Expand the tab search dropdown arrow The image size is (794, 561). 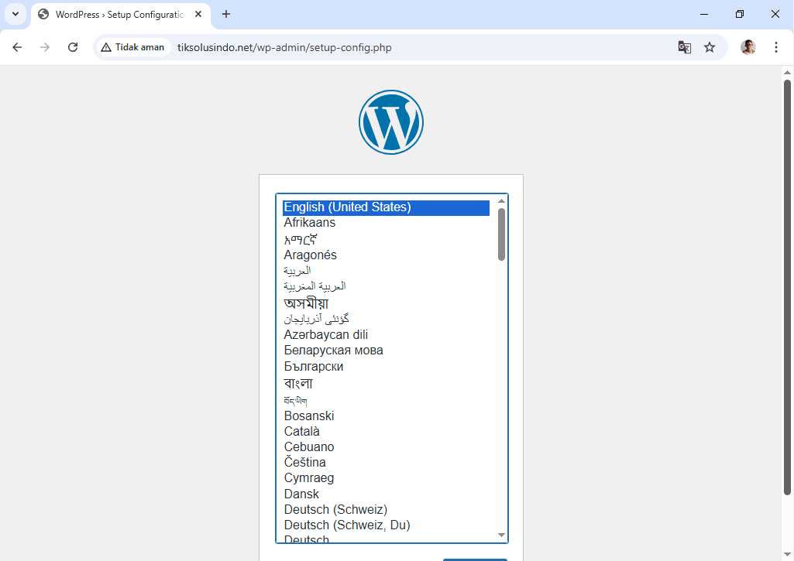pos(15,14)
